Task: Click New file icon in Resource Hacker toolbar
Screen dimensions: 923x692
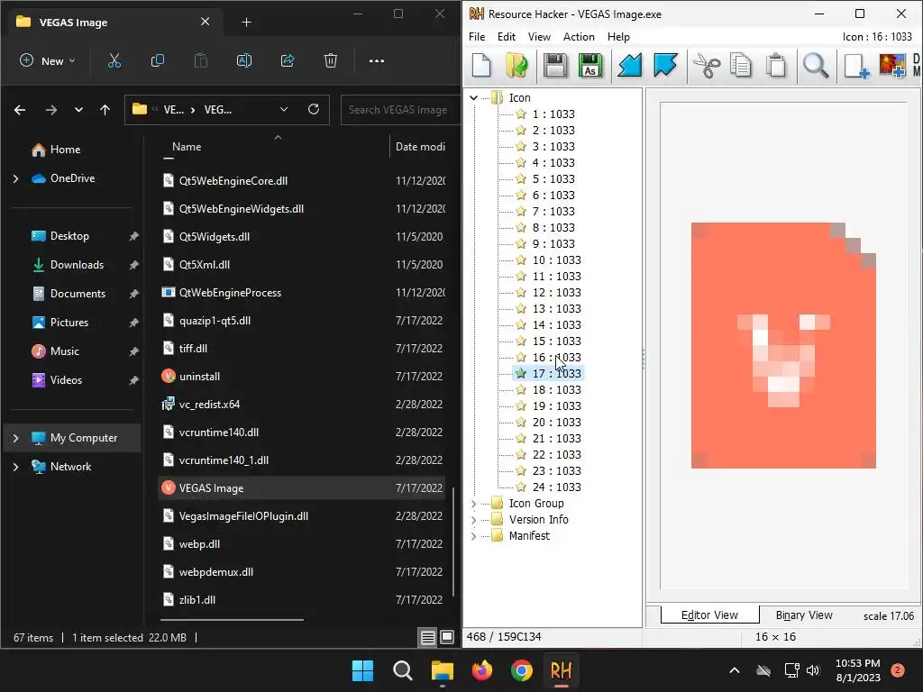Action: tap(481, 65)
